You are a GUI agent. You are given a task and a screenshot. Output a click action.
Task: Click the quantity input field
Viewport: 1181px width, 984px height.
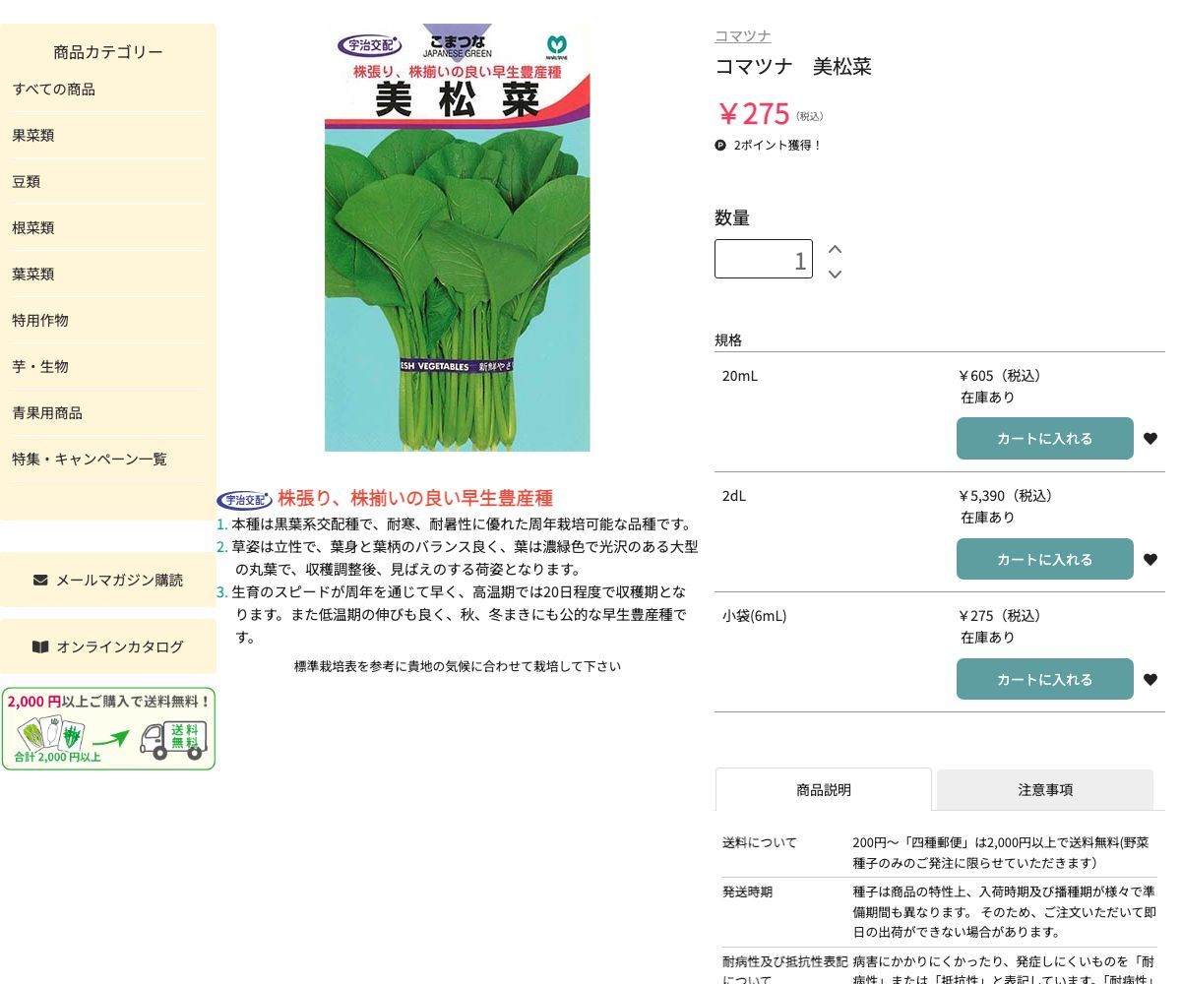point(763,260)
